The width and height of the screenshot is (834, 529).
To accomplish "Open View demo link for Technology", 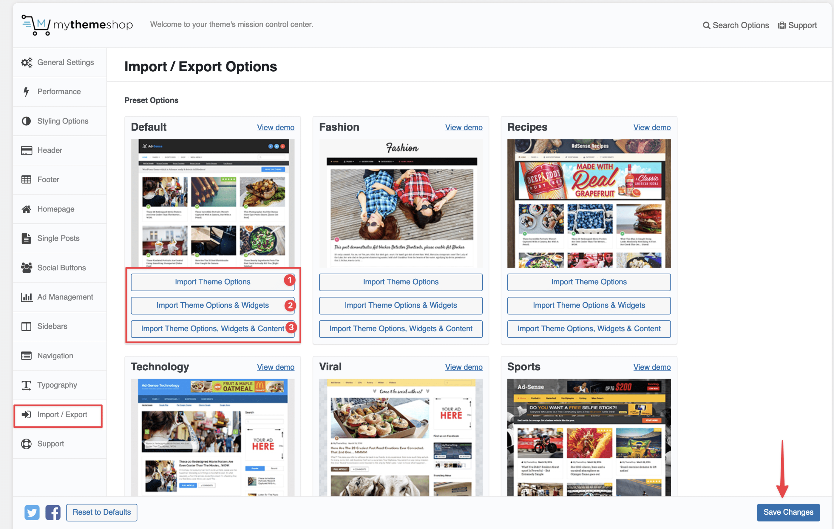I will point(275,367).
